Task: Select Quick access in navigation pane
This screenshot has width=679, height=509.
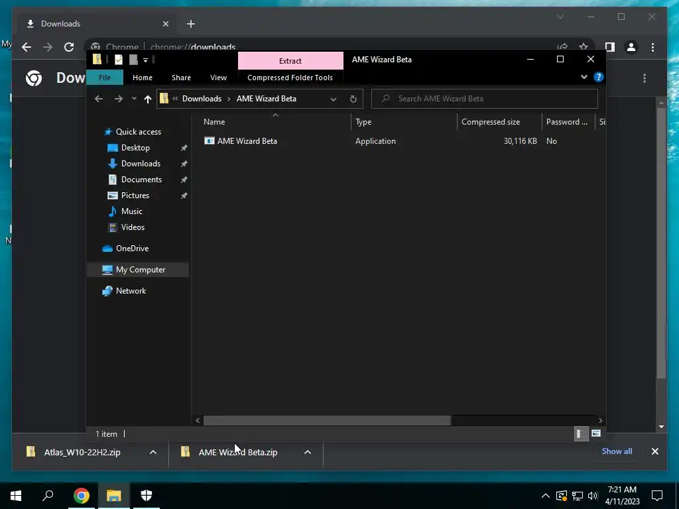Action: coord(138,132)
